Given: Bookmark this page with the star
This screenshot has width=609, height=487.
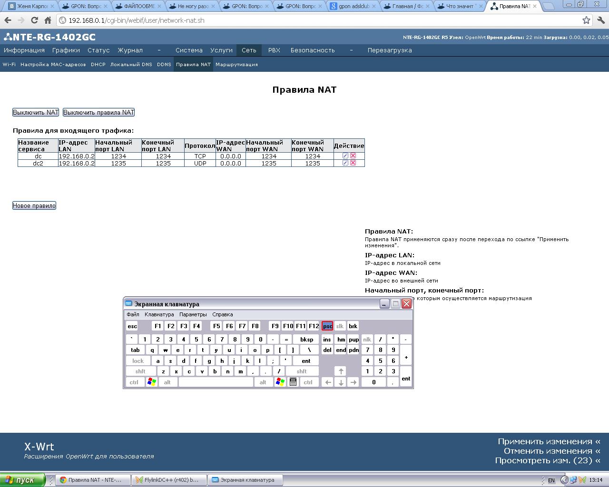Looking at the screenshot, I should 586,20.
